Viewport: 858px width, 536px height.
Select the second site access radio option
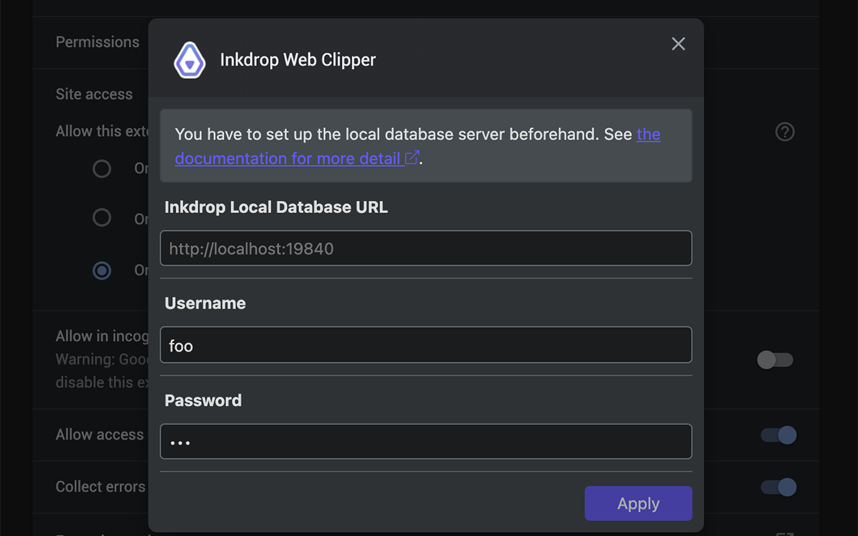click(x=102, y=218)
